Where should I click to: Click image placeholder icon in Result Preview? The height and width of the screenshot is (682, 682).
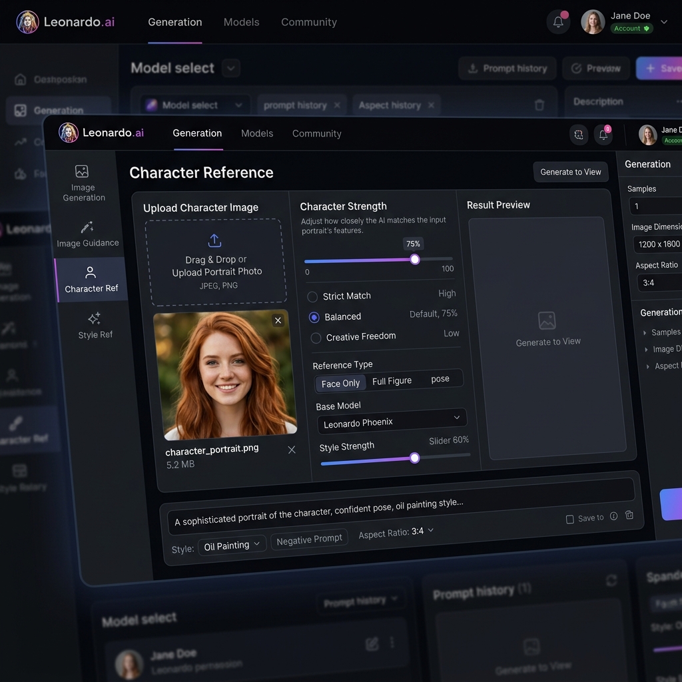547,320
